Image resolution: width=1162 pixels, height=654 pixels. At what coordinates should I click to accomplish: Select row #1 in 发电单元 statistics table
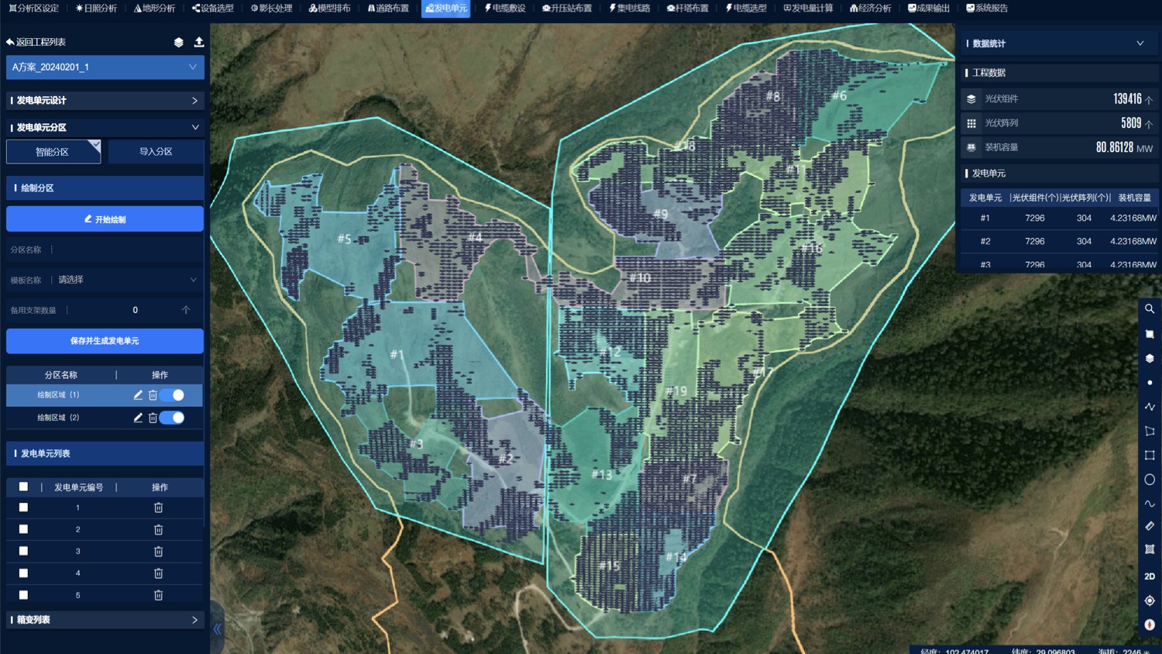click(1060, 219)
